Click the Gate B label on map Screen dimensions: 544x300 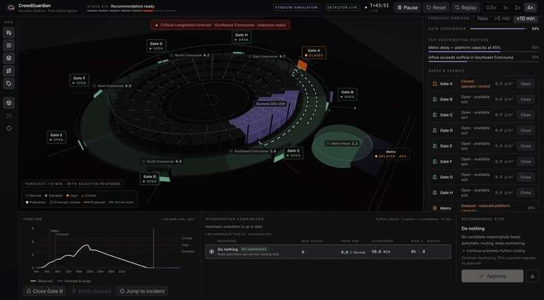click(x=348, y=94)
